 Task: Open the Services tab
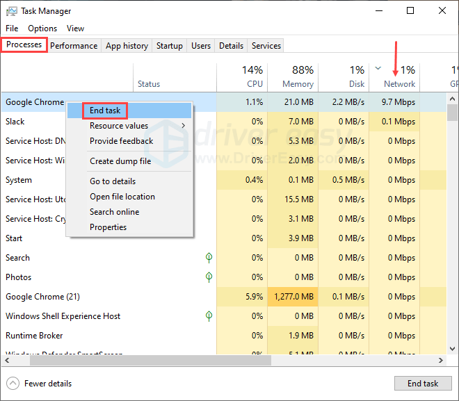[266, 46]
